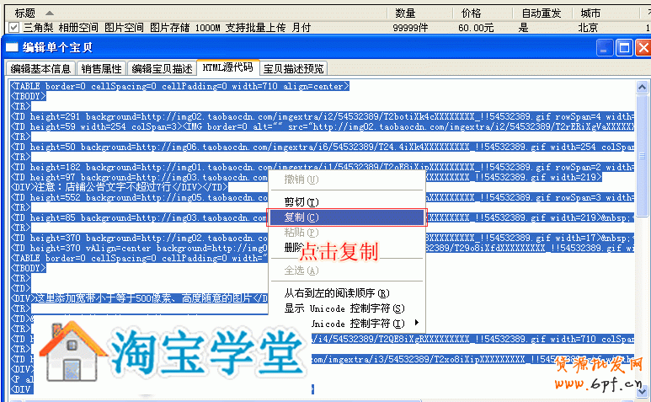Toggle checkbox for 三角梨 相册空间 item
651x402 pixels.
pyautogui.click(x=13, y=27)
